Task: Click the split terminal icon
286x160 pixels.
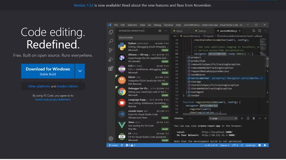Action: (248, 119)
